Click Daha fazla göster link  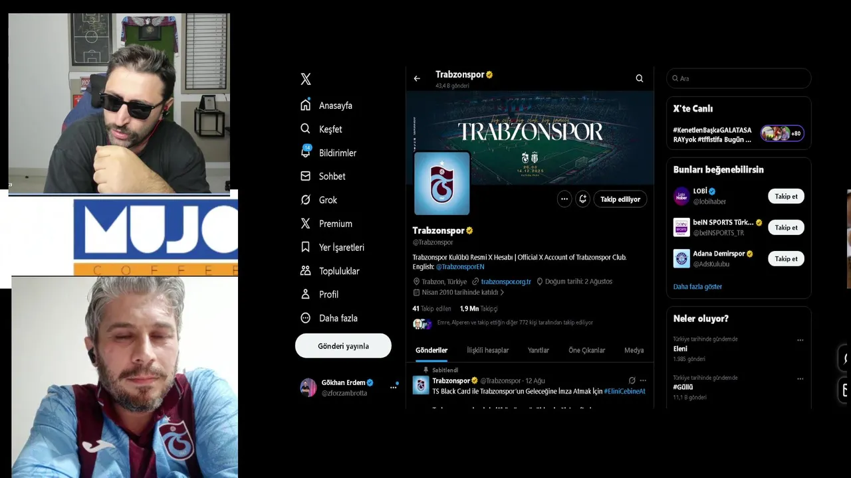pos(697,287)
